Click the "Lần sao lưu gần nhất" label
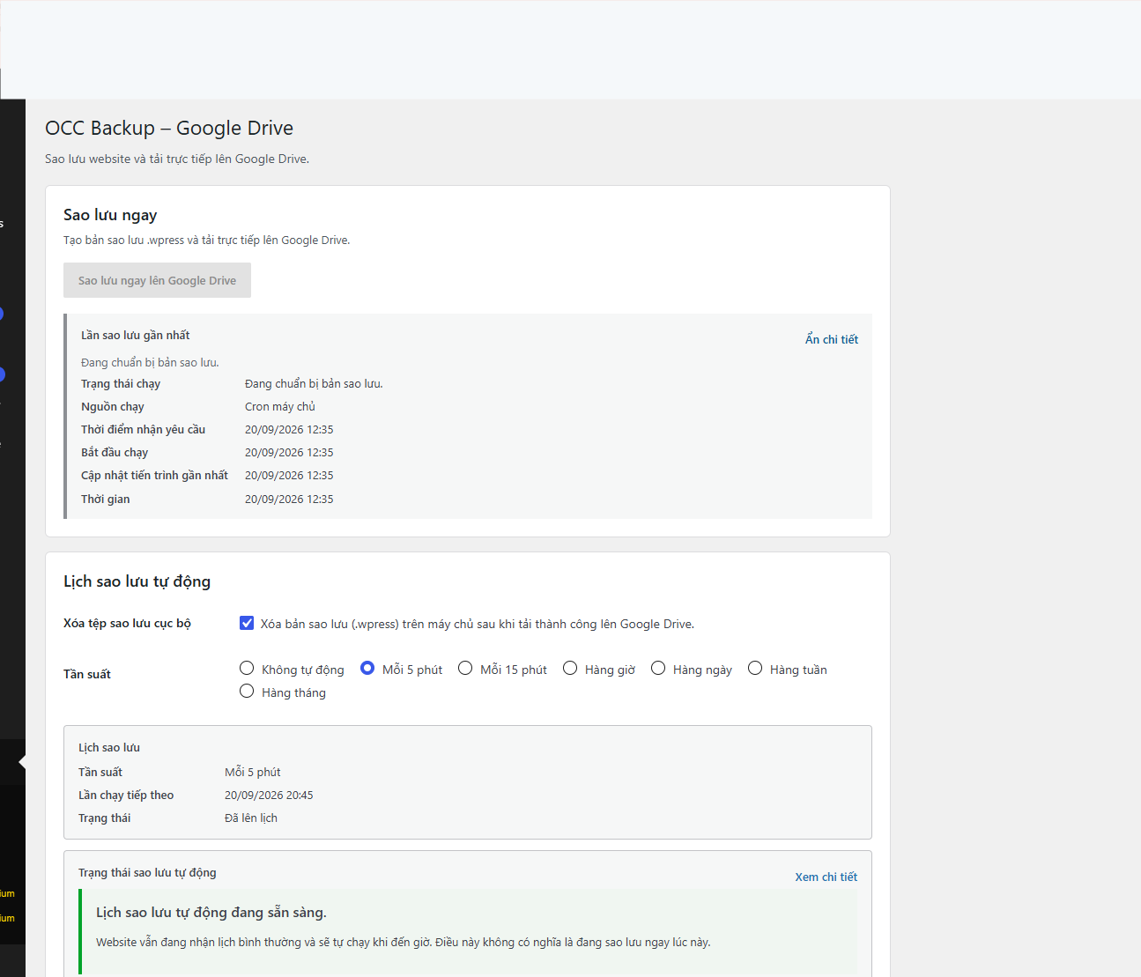This screenshot has height=977, width=1141. tap(136, 335)
